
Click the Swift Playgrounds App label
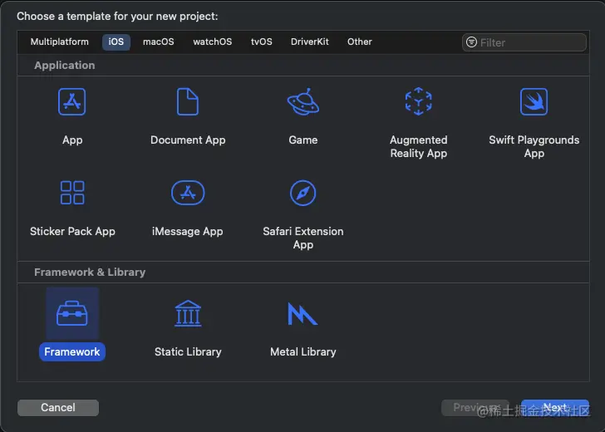534,146
